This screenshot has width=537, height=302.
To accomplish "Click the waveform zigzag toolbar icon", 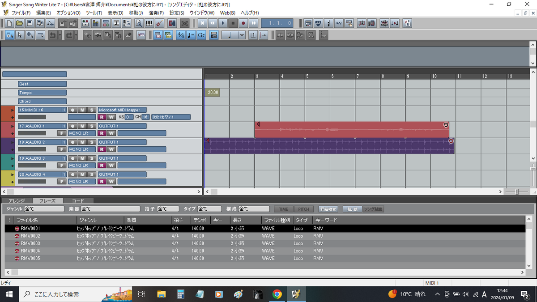I will coord(339,23).
